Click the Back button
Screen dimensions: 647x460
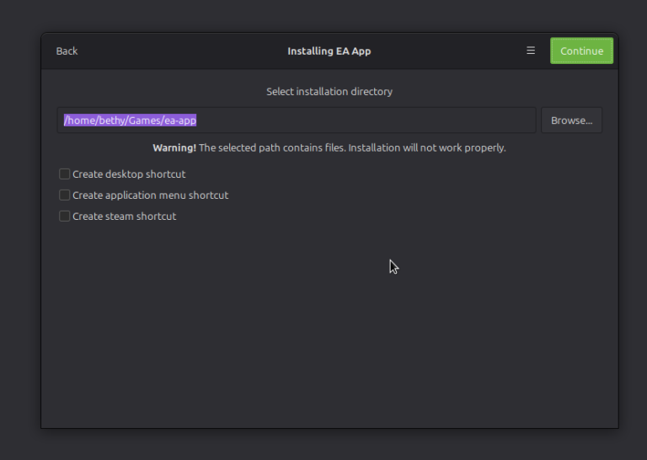click(67, 51)
